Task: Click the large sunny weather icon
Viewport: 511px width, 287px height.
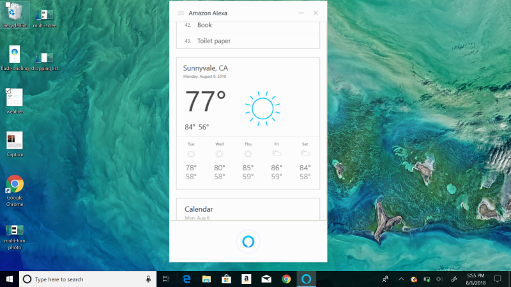Action: tap(263, 108)
